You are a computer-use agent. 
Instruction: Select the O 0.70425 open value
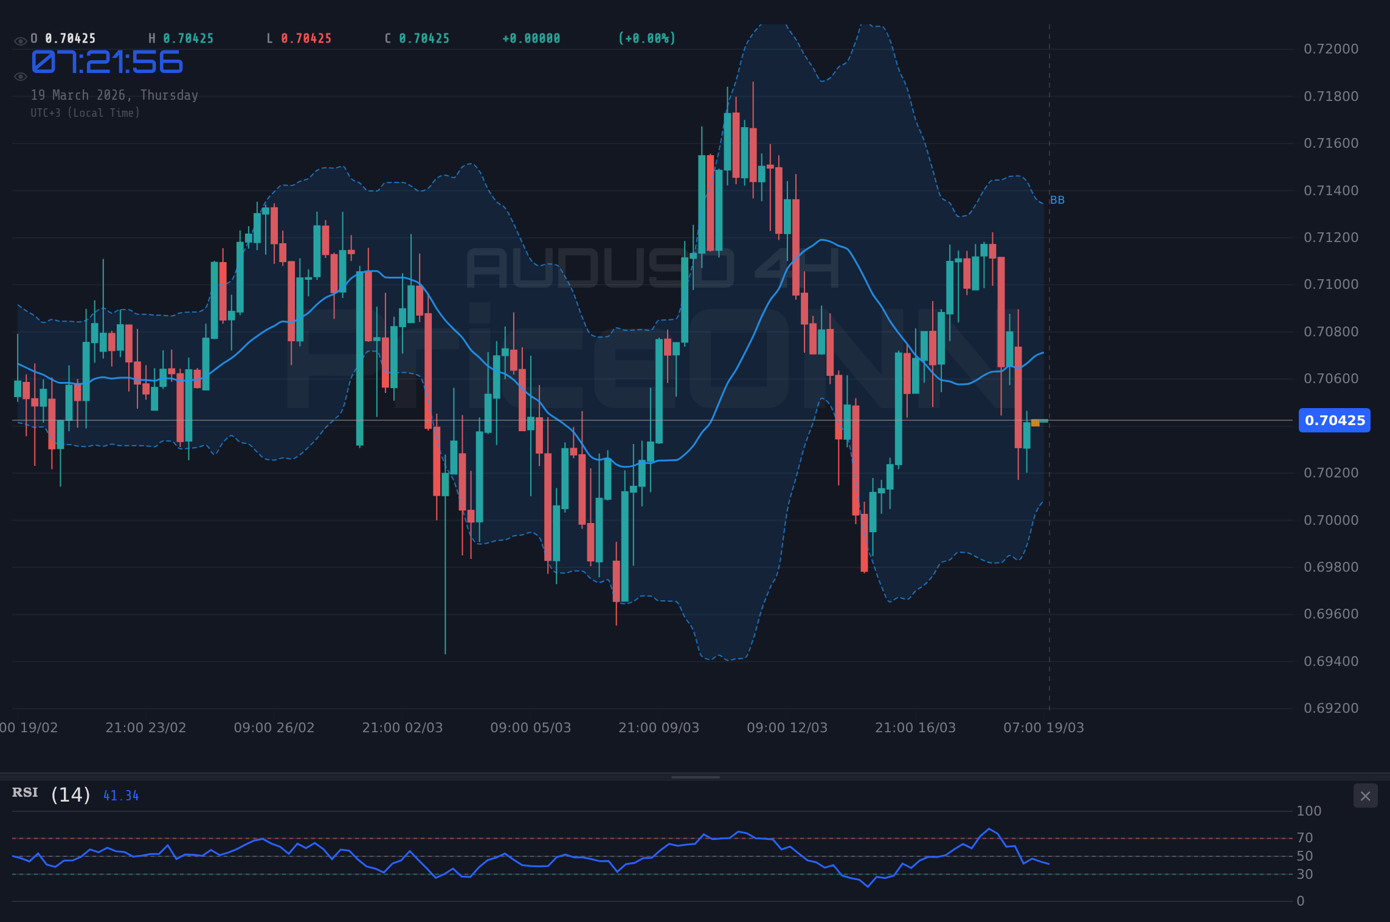tap(62, 38)
